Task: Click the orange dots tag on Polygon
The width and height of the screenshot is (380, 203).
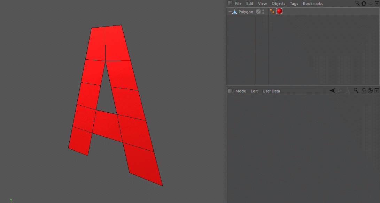Action: pos(272,12)
